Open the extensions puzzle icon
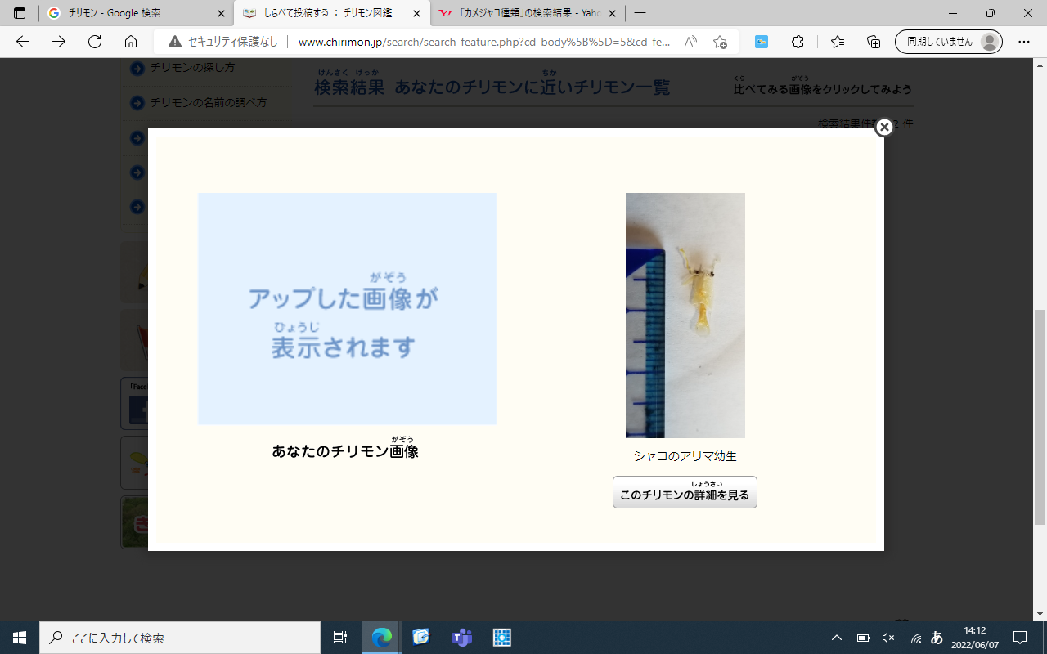Screen dimensions: 1047x654 tap(798, 42)
